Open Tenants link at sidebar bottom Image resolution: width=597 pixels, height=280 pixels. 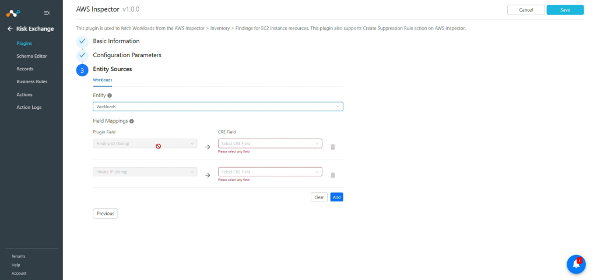[x=18, y=257]
